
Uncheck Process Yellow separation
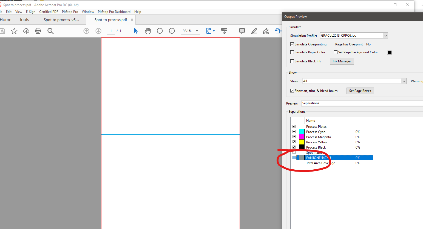[x=294, y=142]
